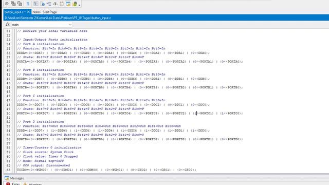Click the gear-like first toolbar icon
Image resolution: width=329 pixels, height=185 pixels.
point(7,4)
